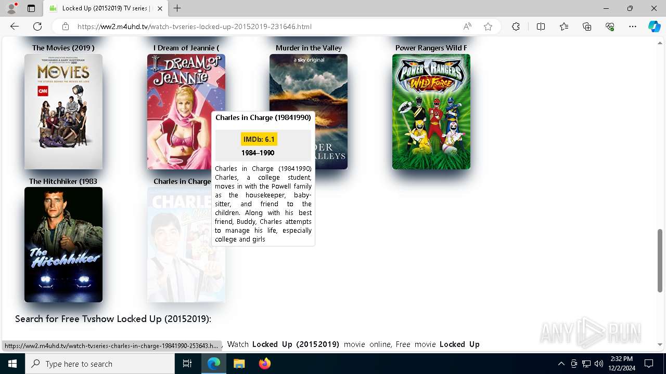
Task: Add this page to favorites with the star icon
Action: click(x=488, y=26)
